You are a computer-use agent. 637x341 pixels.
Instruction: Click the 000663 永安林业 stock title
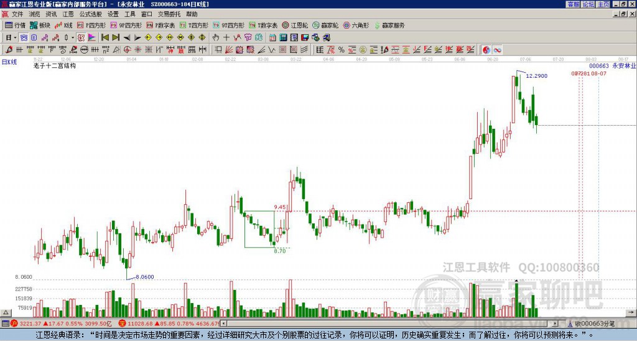pos(613,65)
